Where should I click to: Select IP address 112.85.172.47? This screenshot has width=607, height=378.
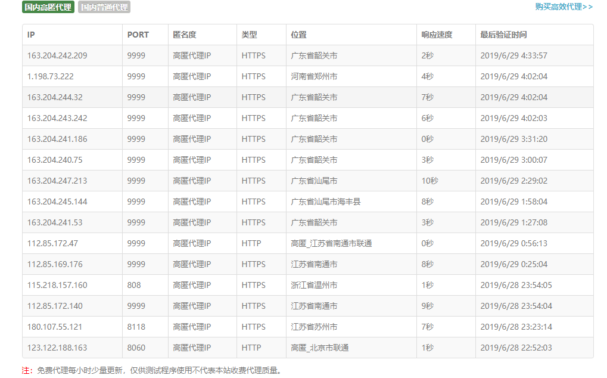tap(52, 244)
